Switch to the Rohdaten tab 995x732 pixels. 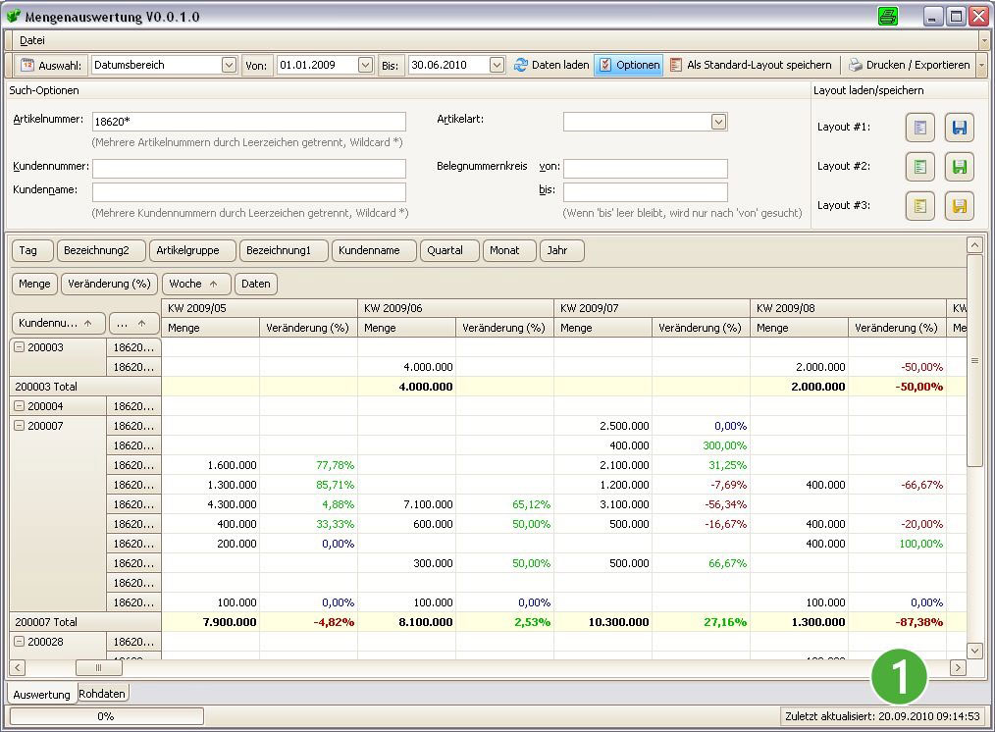pos(102,694)
